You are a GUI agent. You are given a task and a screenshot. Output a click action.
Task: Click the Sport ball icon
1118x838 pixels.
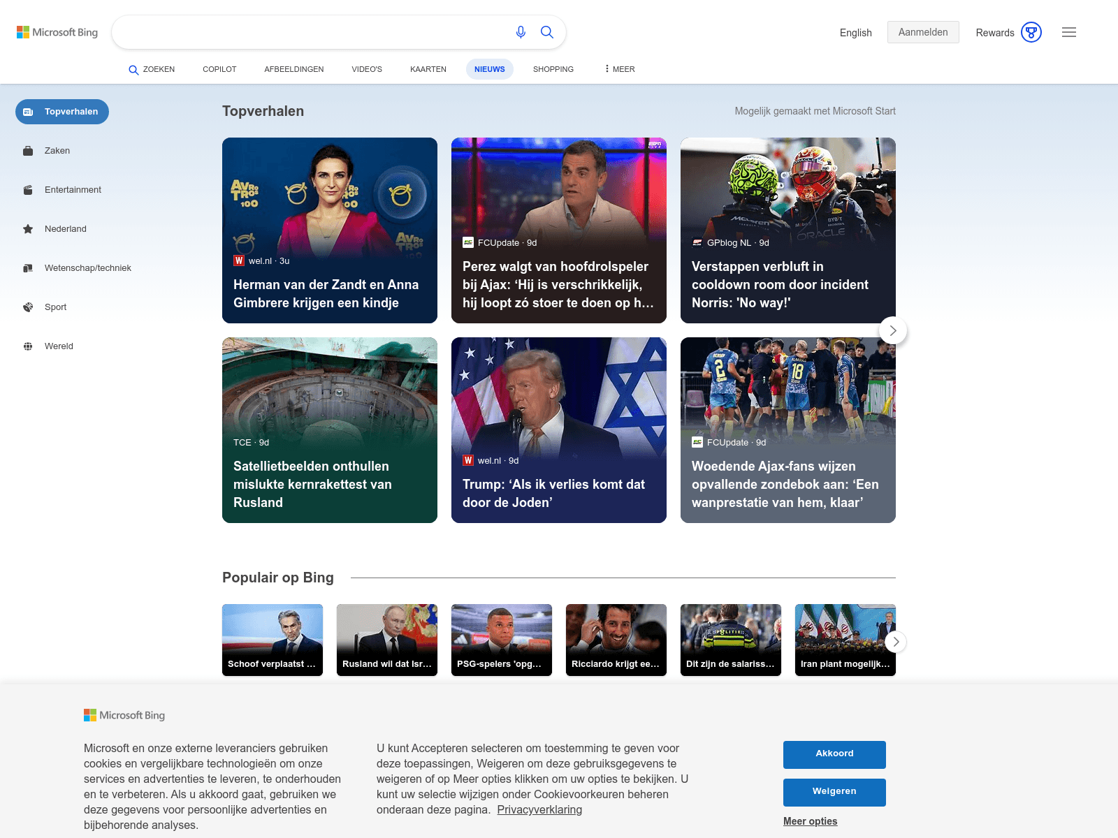pos(28,307)
